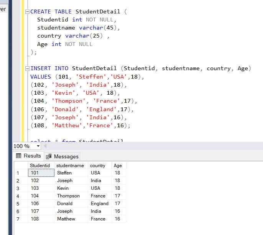Select the cell with Studentid 102

click(41, 181)
